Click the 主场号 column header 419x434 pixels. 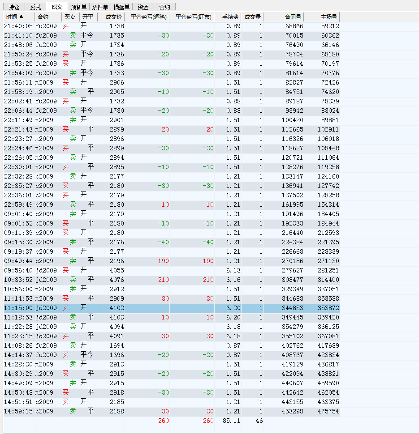pos(329,17)
